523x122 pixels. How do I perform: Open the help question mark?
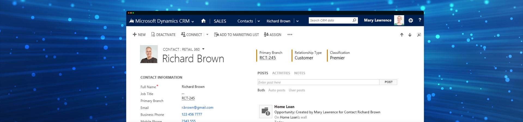[420, 20]
